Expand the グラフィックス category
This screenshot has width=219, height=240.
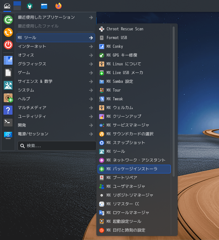tap(56, 64)
